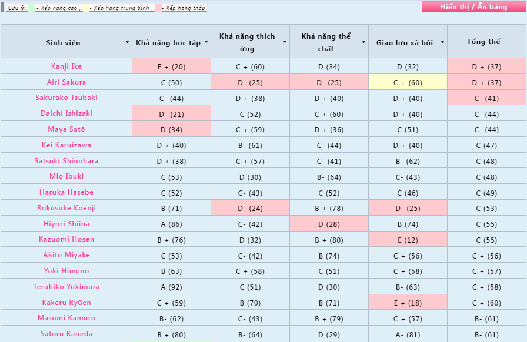The width and height of the screenshot is (527, 342).
Task: Select Airi Sakura's yellow C + (60) cell
Action: (408, 82)
